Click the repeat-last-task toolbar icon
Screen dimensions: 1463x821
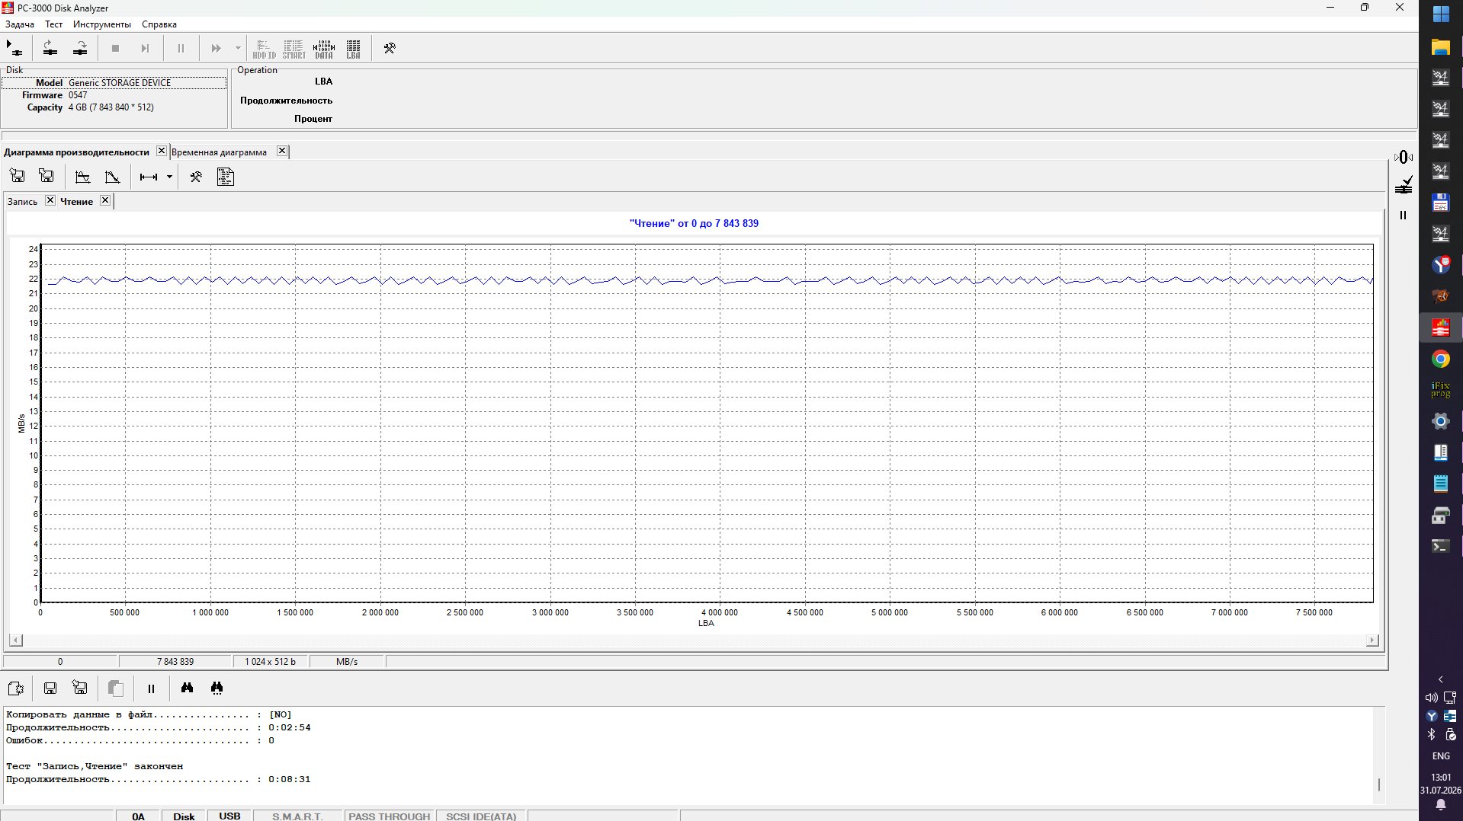50,48
